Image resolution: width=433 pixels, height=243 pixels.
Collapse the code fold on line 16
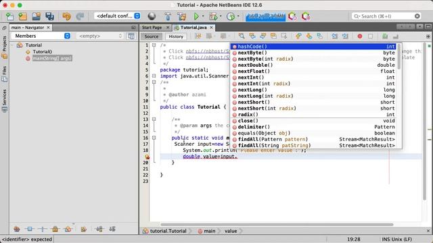coord(154,138)
